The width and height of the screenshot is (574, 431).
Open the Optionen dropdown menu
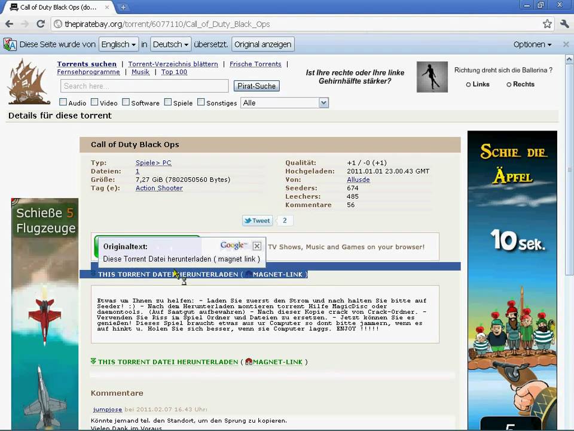tap(532, 44)
